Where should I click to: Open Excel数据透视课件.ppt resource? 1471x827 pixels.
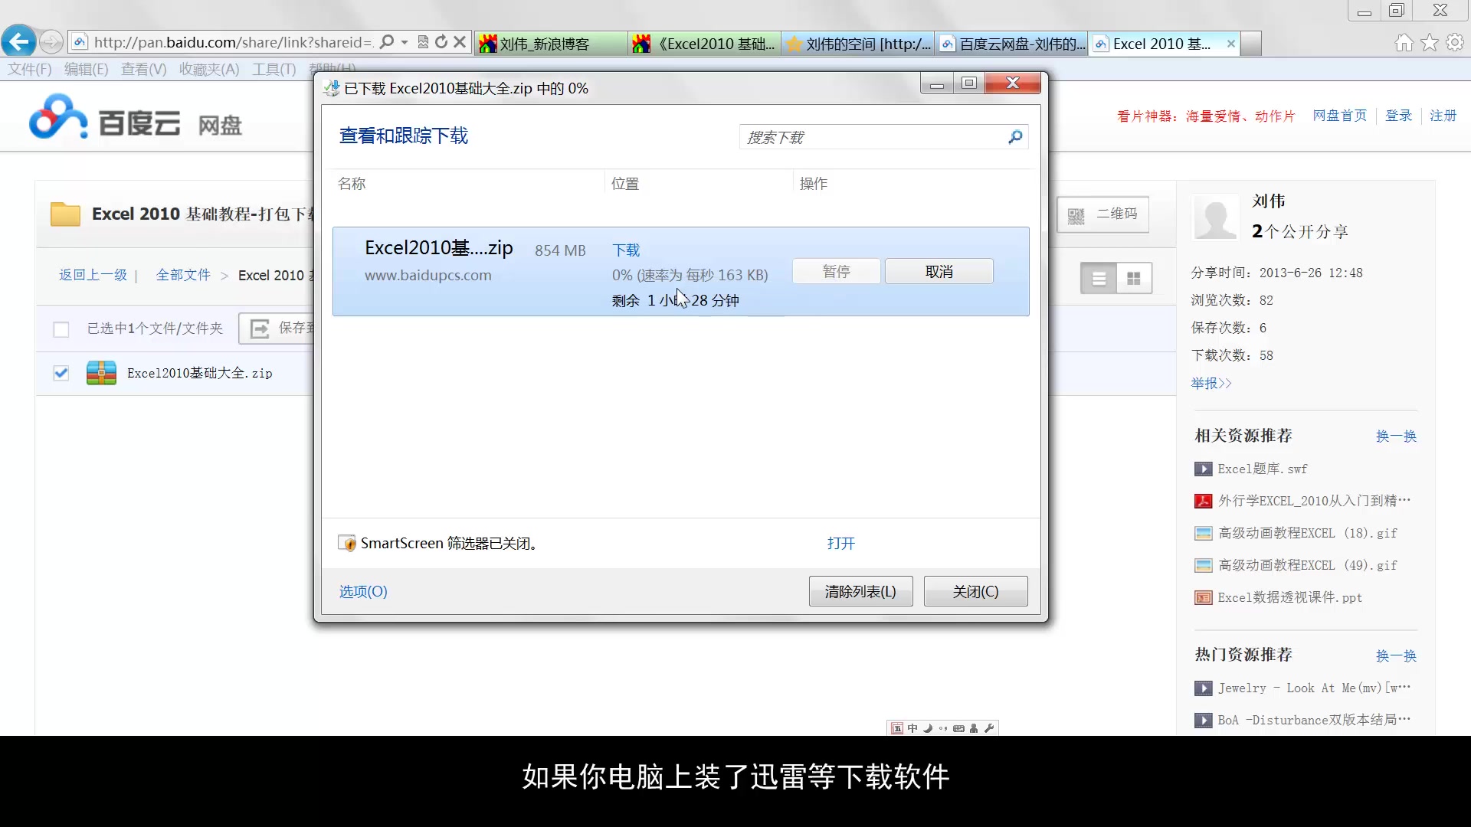pyautogui.click(x=1289, y=597)
